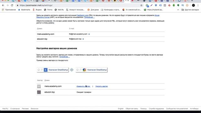
Task: Show hidden bookmarks via double chevron
Action: [178, 10]
